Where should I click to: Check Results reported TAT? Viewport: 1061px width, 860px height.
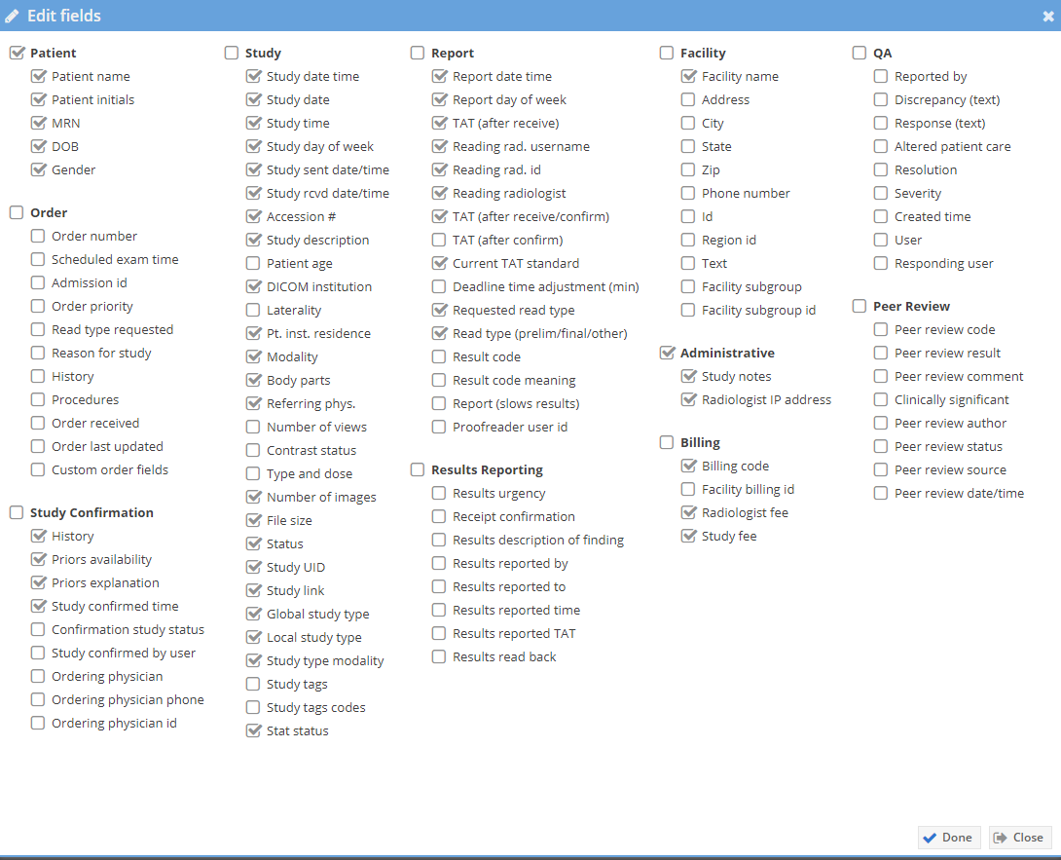click(x=440, y=633)
